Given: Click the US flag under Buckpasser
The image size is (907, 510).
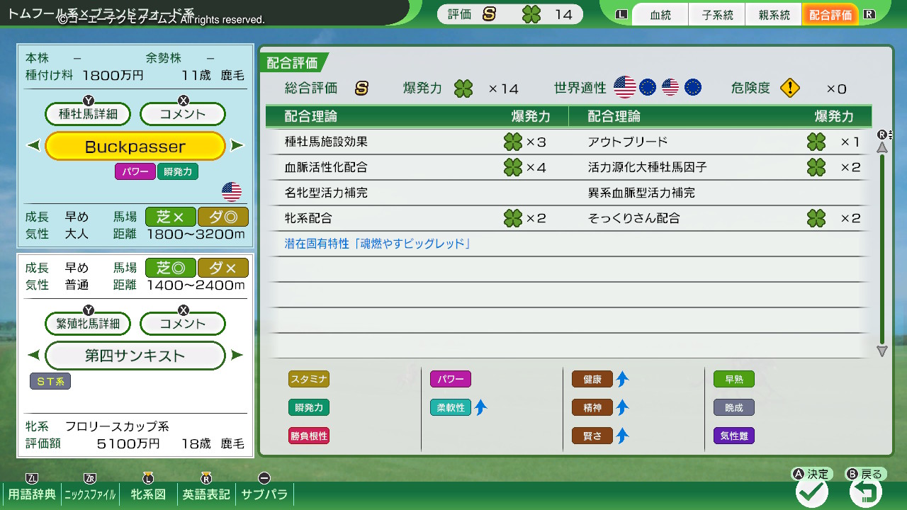Looking at the screenshot, I should pos(232,191).
